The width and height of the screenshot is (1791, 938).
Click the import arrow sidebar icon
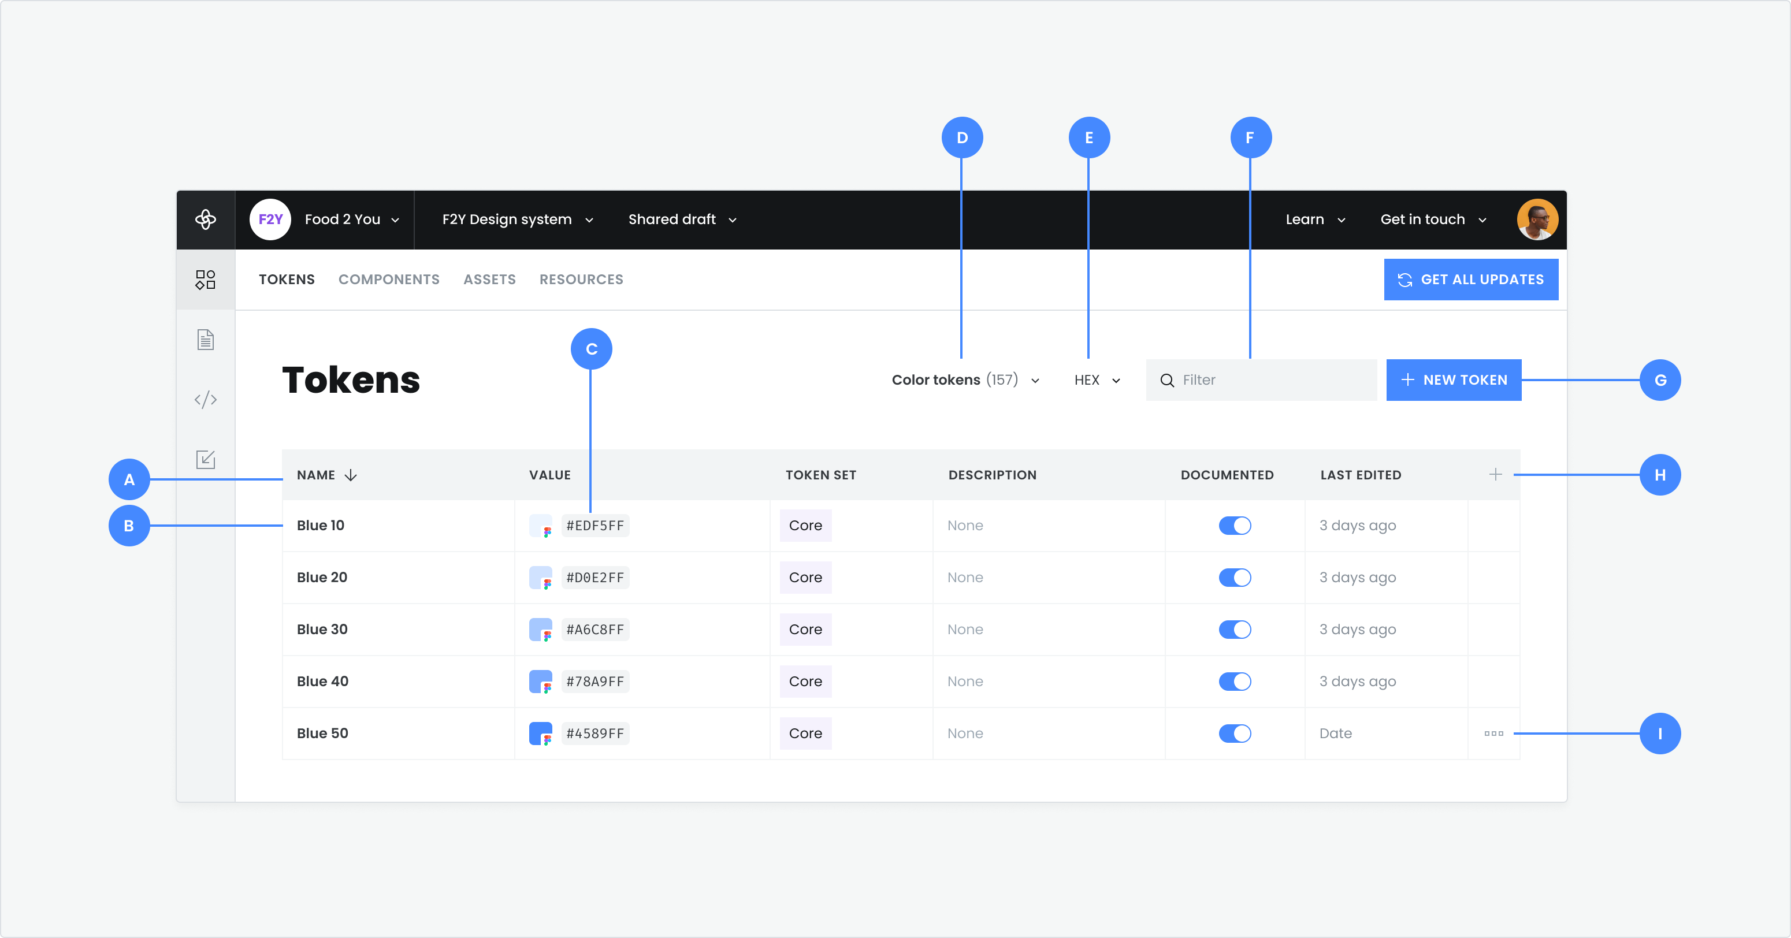coord(205,459)
